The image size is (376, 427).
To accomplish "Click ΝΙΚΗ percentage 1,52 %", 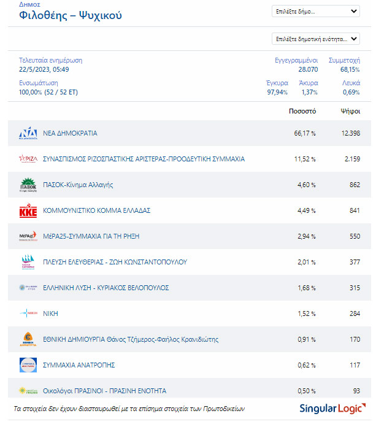I will pyautogui.click(x=307, y=314).
